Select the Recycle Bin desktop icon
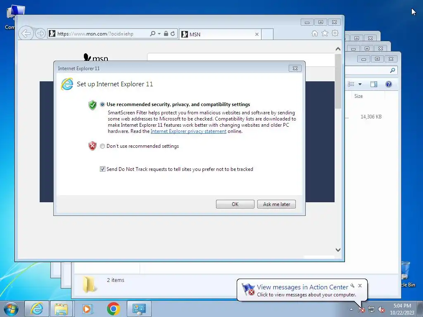This screenshot has height=317, width=423. coord(406,274)
